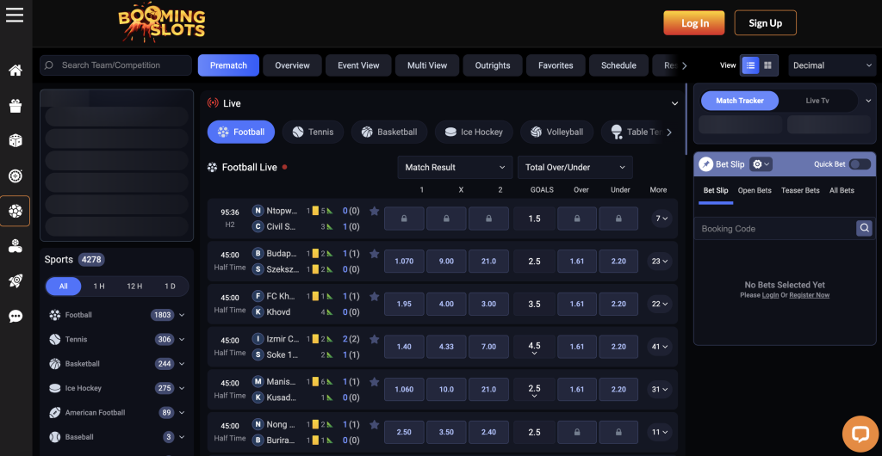Favorite the Ntopw vs Civil S match star
The width and height of the screenshot is (882, 456).
coord(374,211)
